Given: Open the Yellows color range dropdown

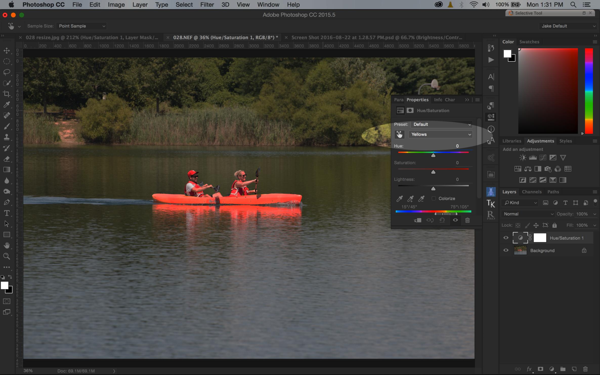Looking at the screenshot, I should coord(441,134).
